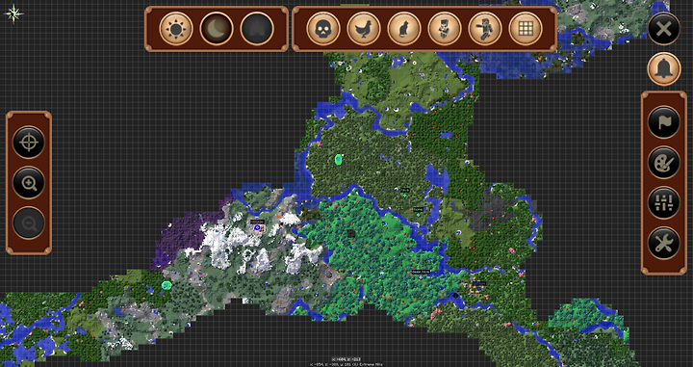Click green circle marker near purple biome
Viewport: 693px width, 367px height.
[167, 285]
